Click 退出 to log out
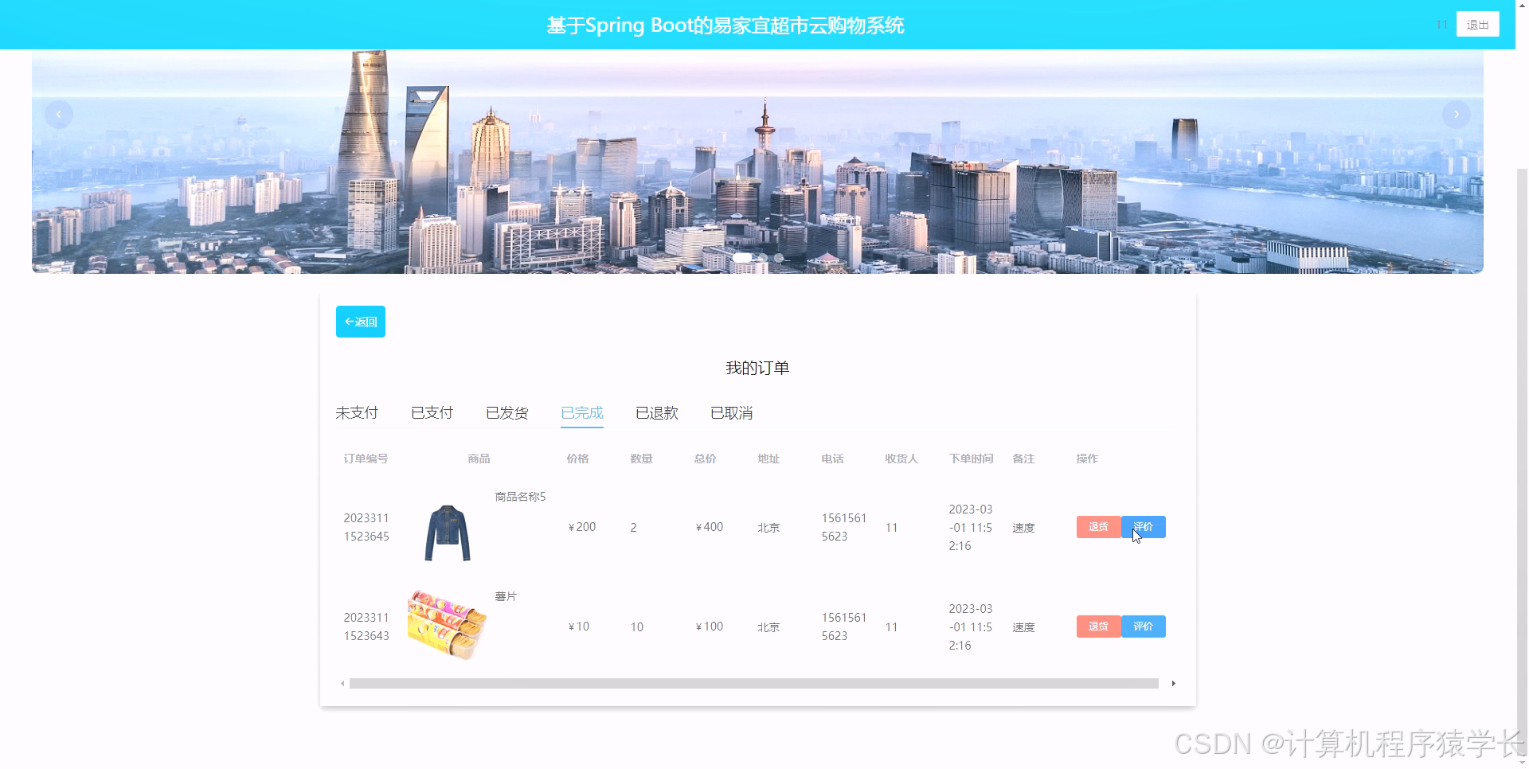 click(x=1478, y=24)
